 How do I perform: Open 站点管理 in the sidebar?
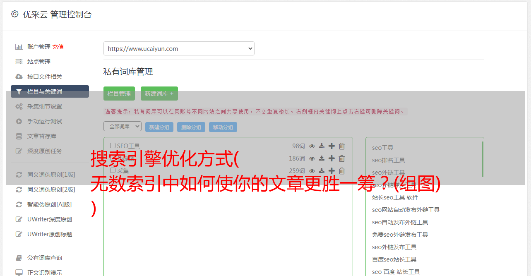[x=39, y=62]
